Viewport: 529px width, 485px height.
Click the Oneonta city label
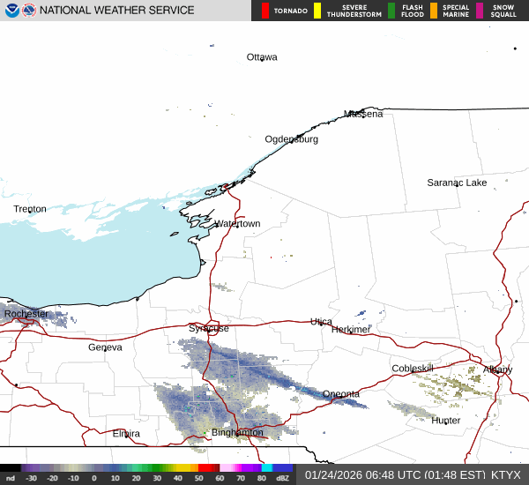pos(340,394)
